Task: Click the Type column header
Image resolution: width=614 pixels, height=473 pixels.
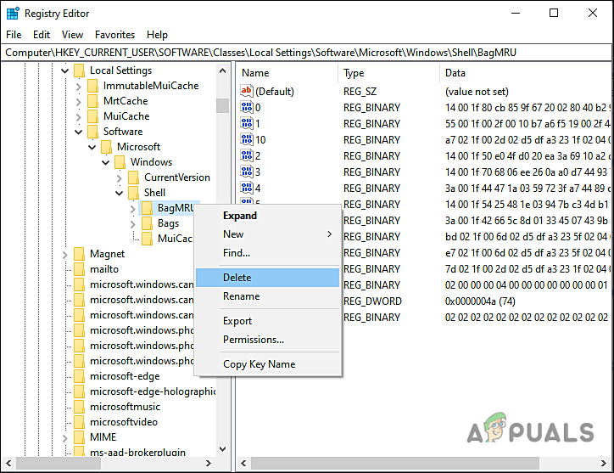Action: pos(389,73)
